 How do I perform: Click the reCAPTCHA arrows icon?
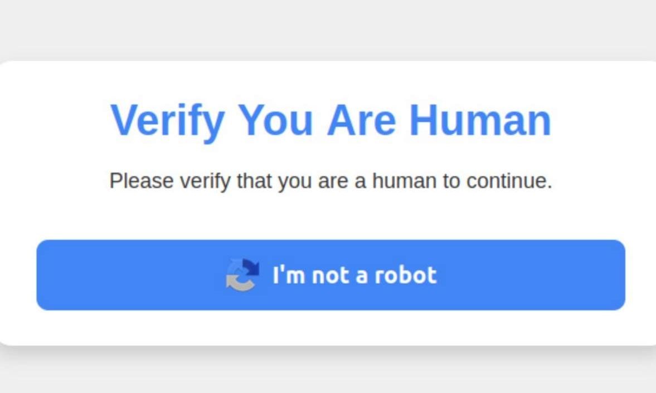(242, 275)
